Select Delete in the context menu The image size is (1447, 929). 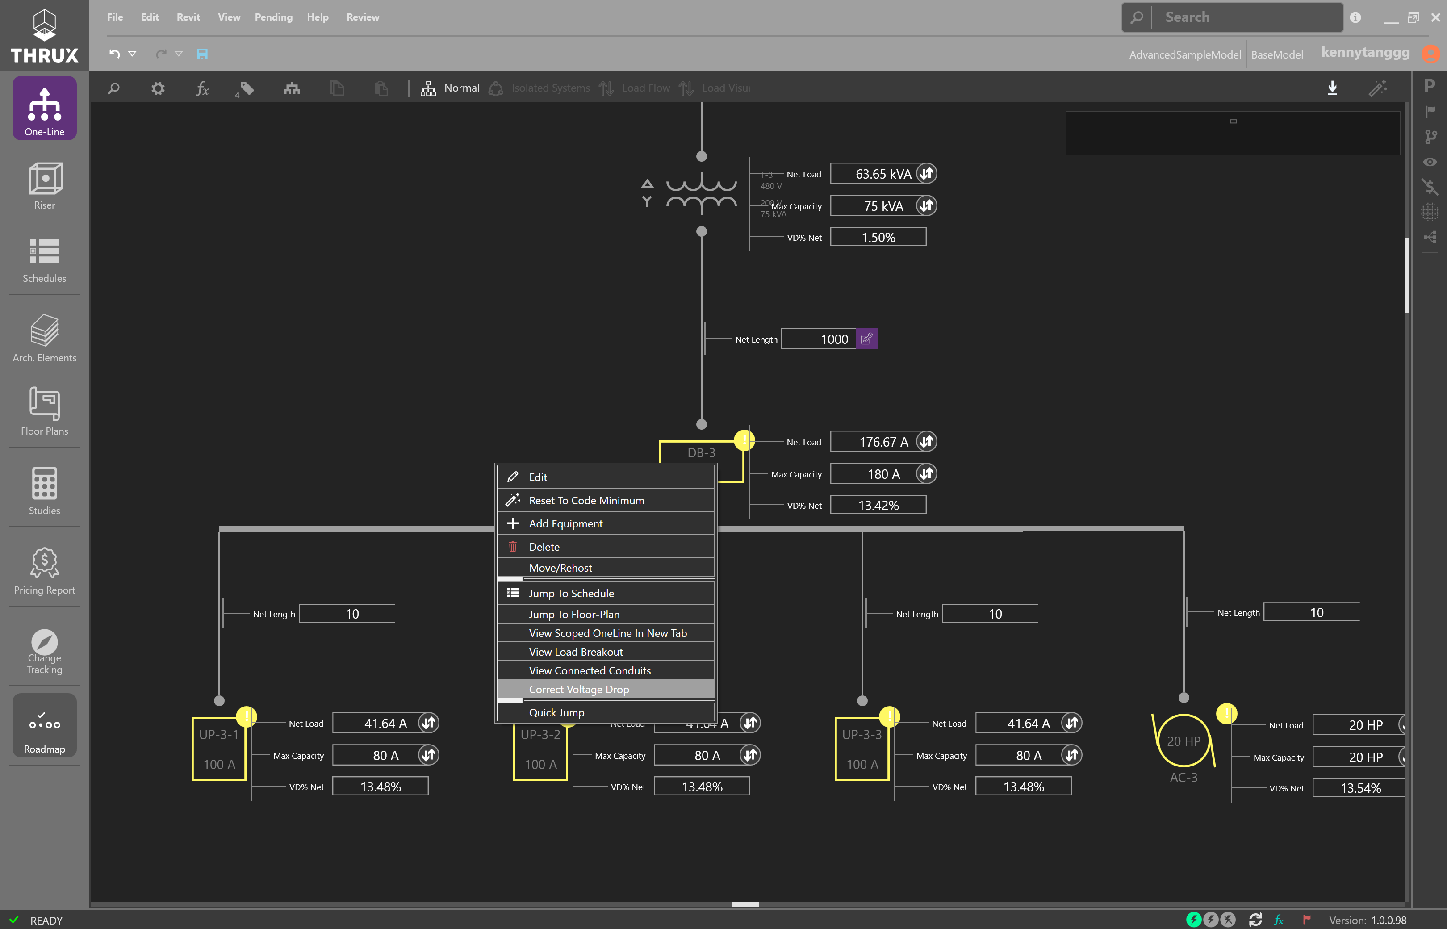[x=606, y=547]
